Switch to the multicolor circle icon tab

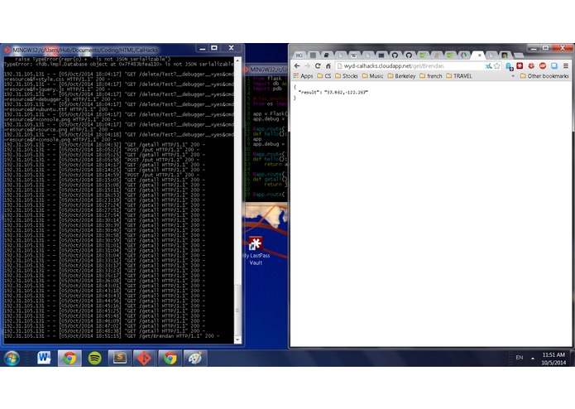click(x=464, y=55)
